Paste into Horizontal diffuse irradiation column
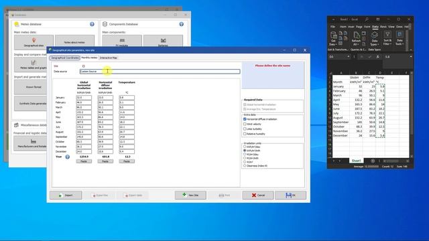 click(x=105, y=161)
